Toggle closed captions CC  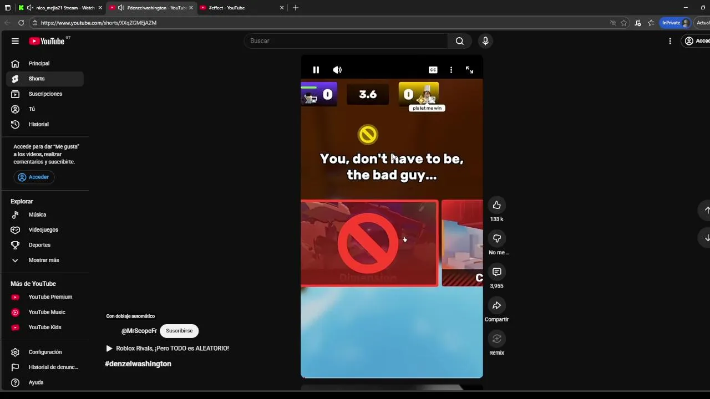click(x=433, y=70)
